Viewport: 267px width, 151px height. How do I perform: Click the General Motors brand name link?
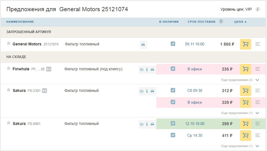[x=27, y=44]
